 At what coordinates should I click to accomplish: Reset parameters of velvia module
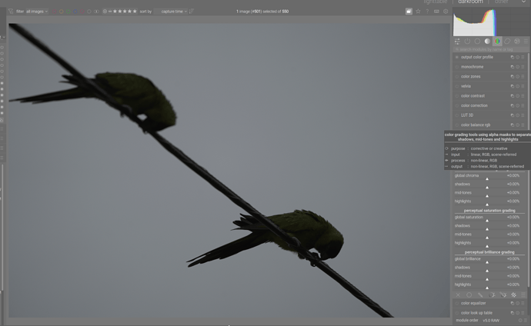point(518,86)
